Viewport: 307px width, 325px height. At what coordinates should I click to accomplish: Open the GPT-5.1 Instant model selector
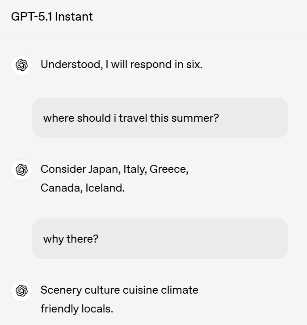pyautogui.click(x=52, y=17)
